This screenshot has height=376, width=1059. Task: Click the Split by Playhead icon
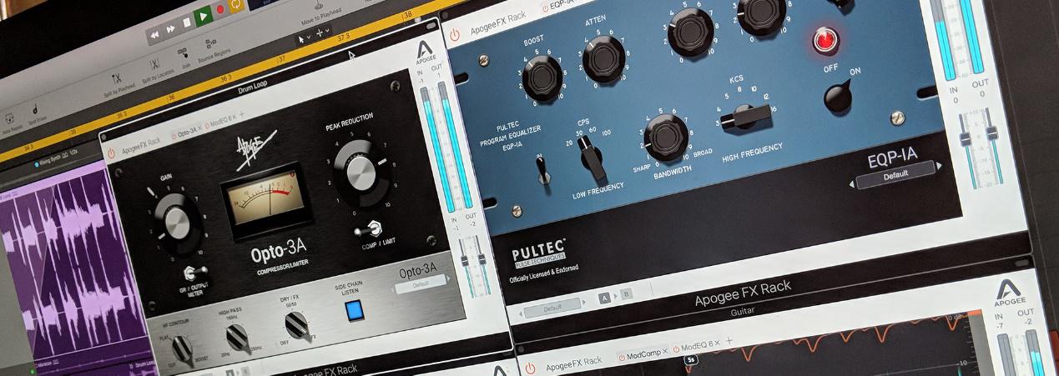click(117, 78)
